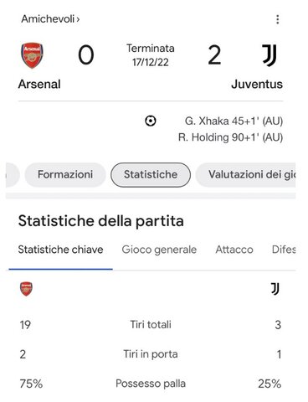Open the cut-off Difesa tab
308x402 pixels.
tap(284, 250)
